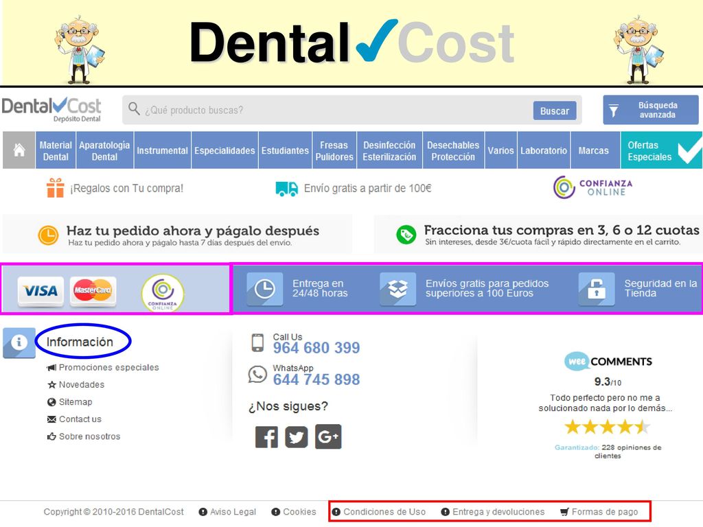Click the weeComments logo

[608, 361]
